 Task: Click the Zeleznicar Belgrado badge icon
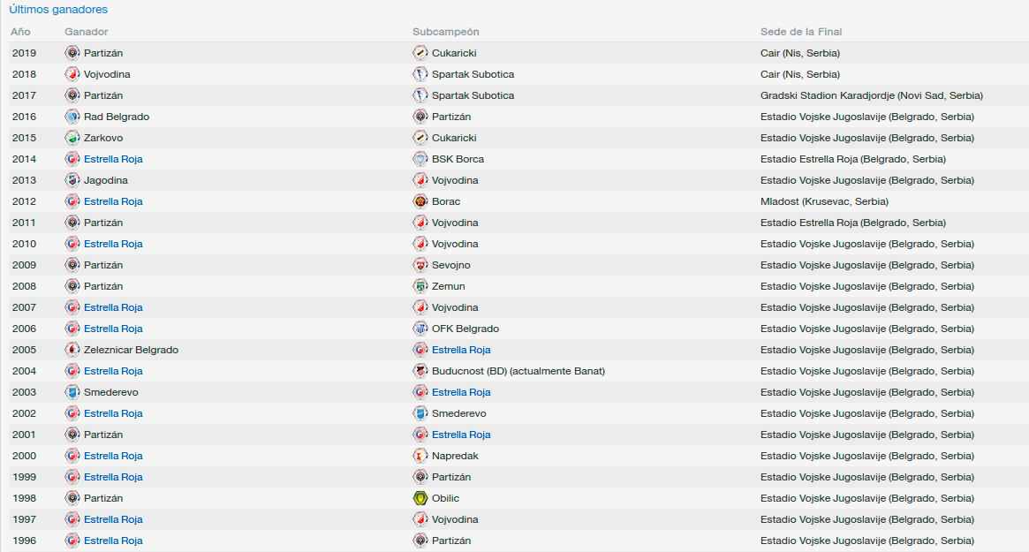click(x=72, y=350)
